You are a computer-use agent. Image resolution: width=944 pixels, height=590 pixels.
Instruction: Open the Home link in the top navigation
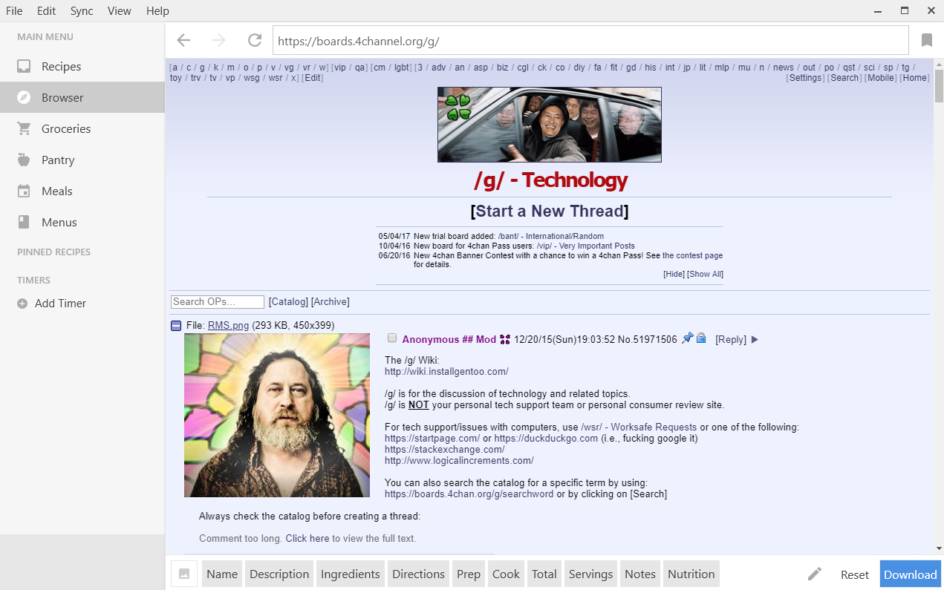coord(915,78)
